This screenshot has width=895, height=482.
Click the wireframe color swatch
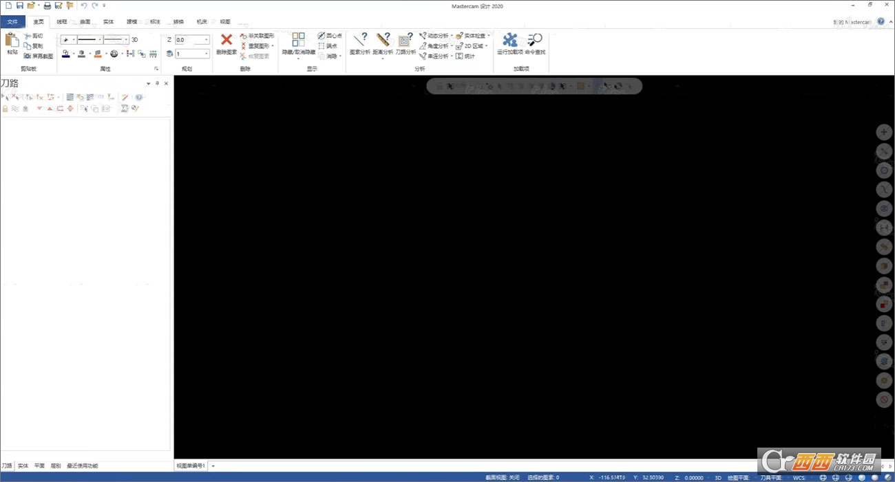coord(65,54)
